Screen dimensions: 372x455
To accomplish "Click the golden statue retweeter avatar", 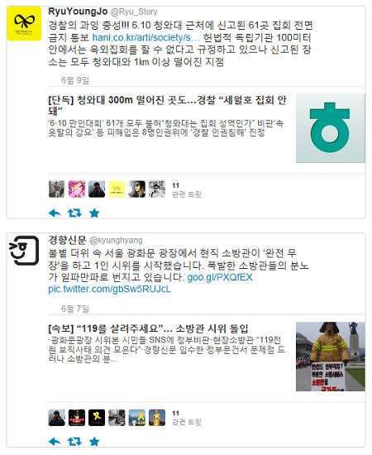I will (x=157, y=418).
